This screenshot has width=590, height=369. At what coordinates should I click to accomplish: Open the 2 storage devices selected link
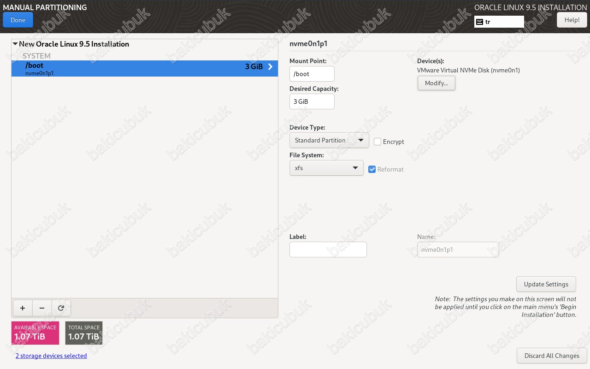(x=51, y=356)
